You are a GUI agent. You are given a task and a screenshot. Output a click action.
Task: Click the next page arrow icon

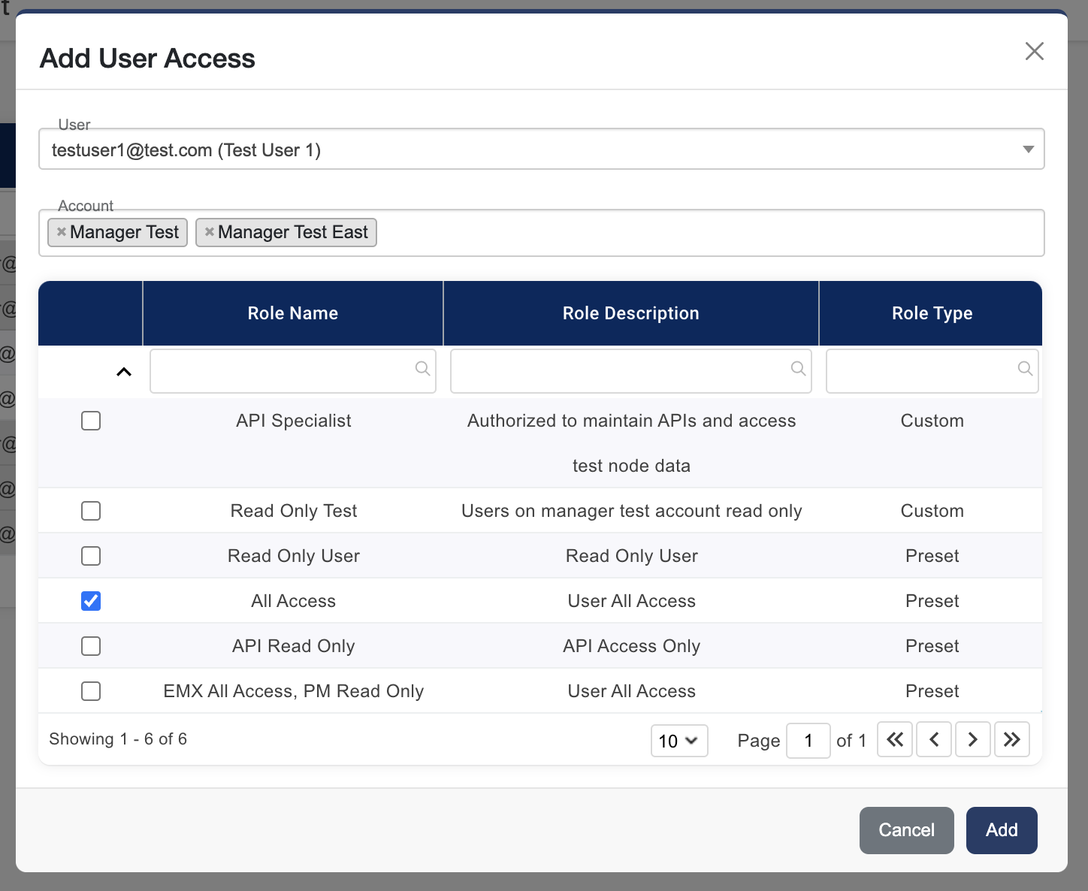(973, 739)
